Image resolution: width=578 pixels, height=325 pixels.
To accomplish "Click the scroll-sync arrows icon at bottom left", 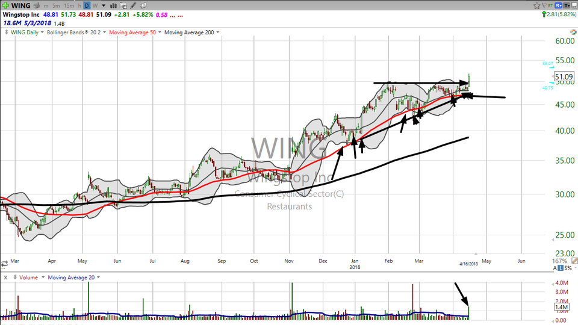I will point(4,264).
